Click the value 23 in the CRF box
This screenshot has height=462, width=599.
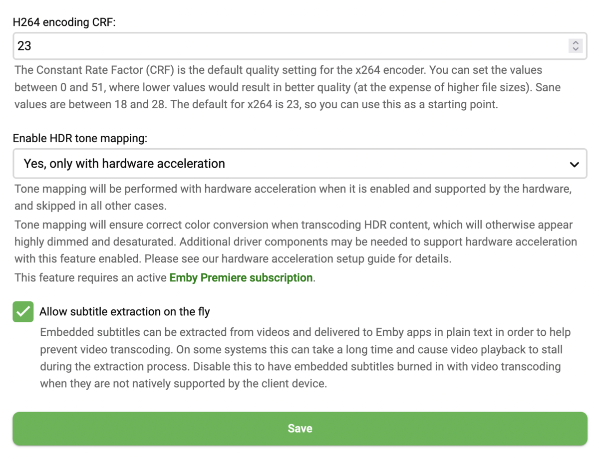point(24,46)
